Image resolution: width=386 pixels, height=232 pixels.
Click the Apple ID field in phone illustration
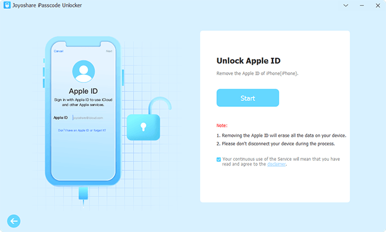coord(88,118)
